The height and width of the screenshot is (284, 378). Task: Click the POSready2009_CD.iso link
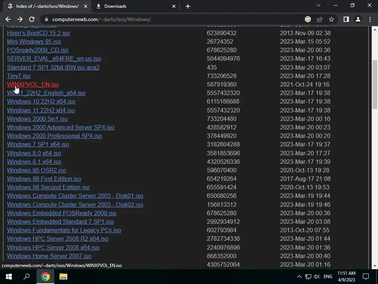pos(38,50)
